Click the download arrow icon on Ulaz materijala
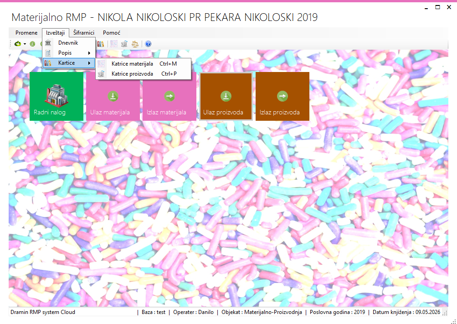 113,96
